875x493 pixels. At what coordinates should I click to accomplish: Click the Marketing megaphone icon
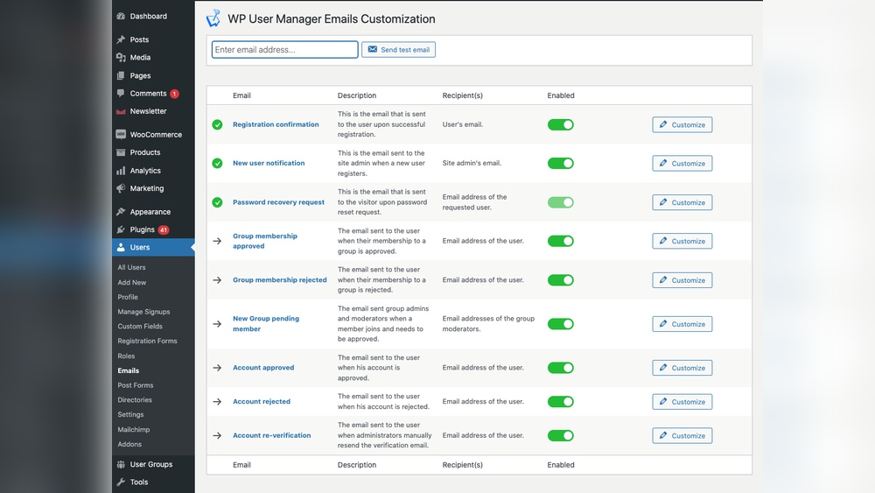tap(121, 189)
